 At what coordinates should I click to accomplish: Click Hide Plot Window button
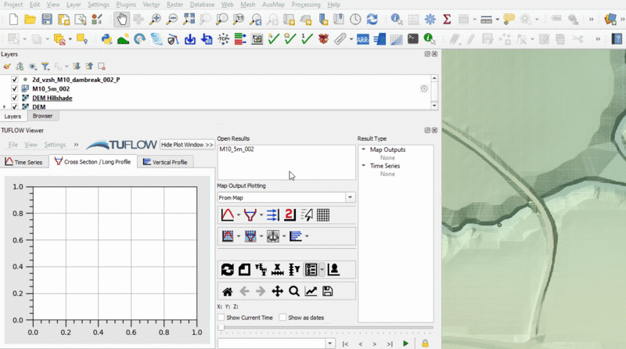pyautogui.click(x=187, y=145)
